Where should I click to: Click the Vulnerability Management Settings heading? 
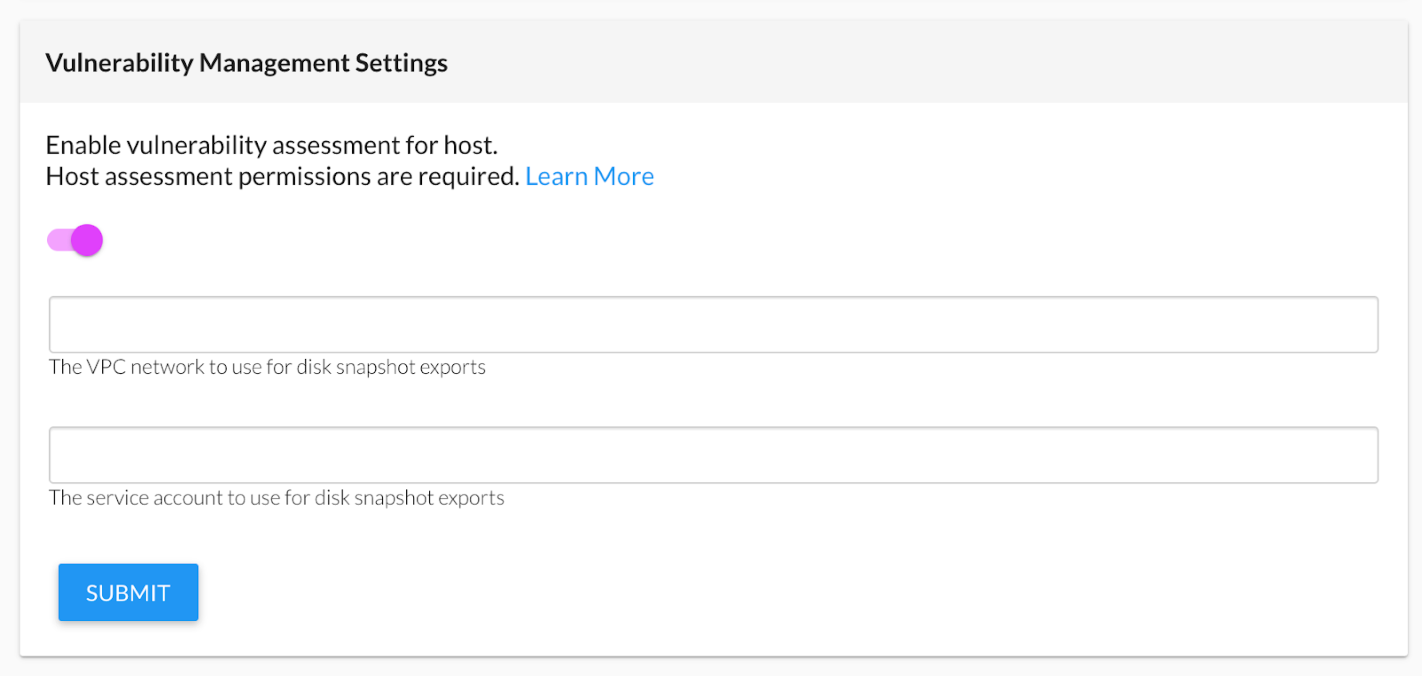[x=246, y=63]
